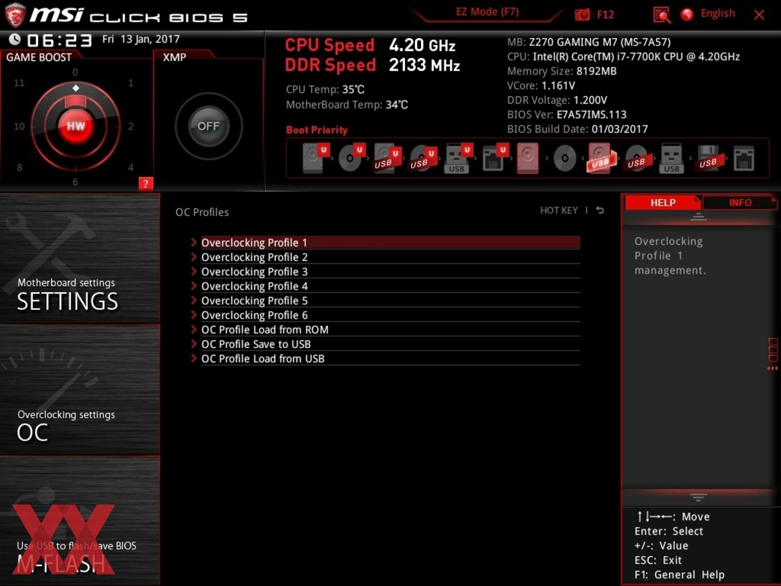Viewport: 781px width, 586px height.
Task: Click the F12 screenshot label
Action: (x=605, y=14)
